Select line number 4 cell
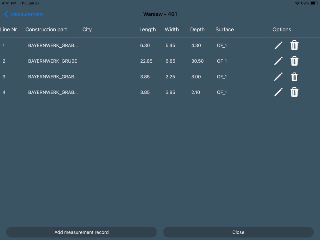 tap(4, 92)
